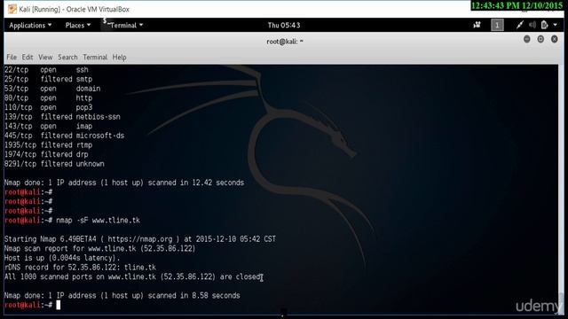Click the '22/tcp open ssh' line
568x319 pixels.
(46, 70)
